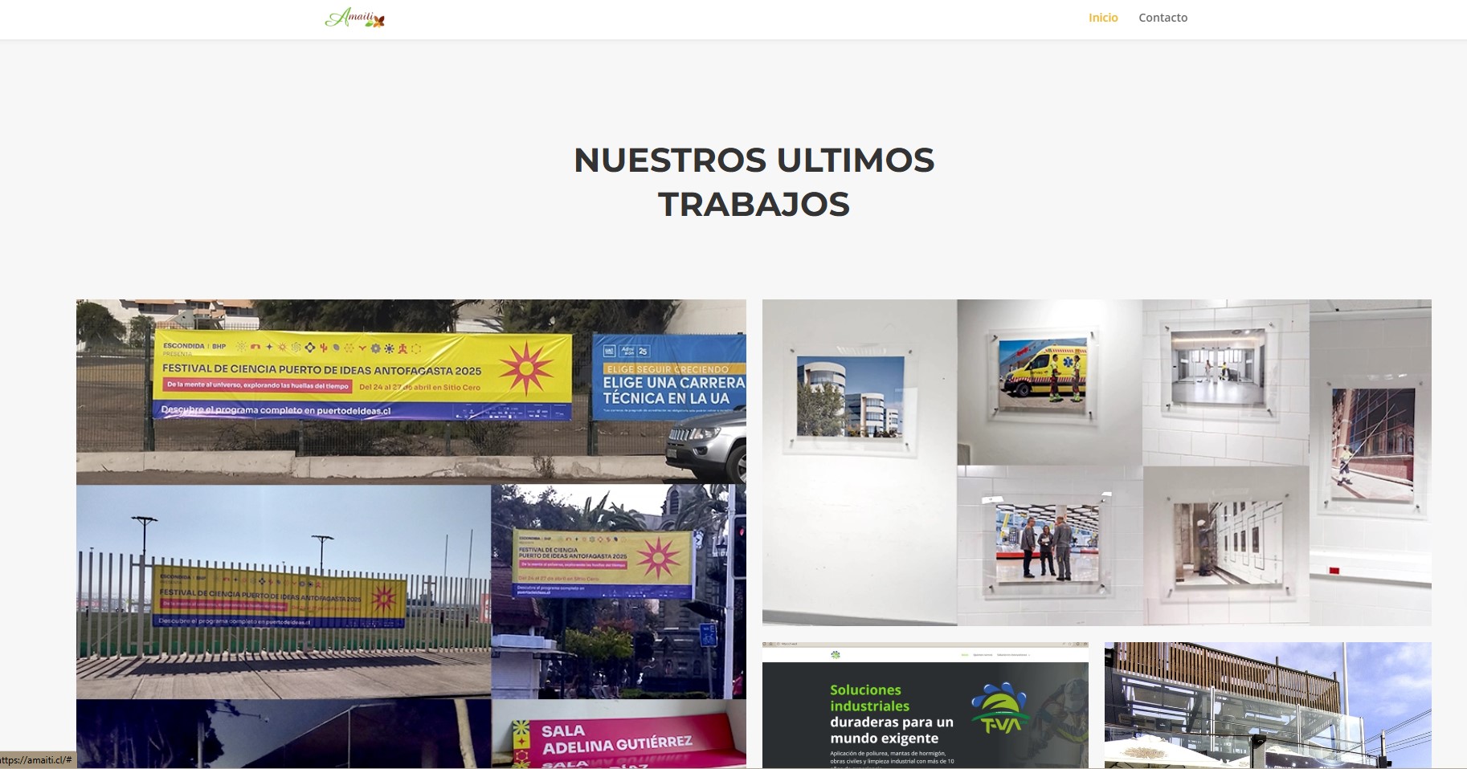This screenshot has width=1467, height=769.
Task: Open the glass building facade thumbnail
Action: point(1268,706)
